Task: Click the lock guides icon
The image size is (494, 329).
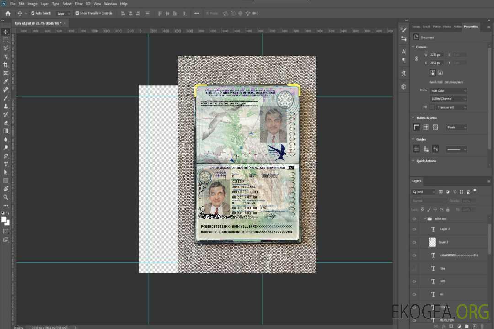Action: (426, 149)
